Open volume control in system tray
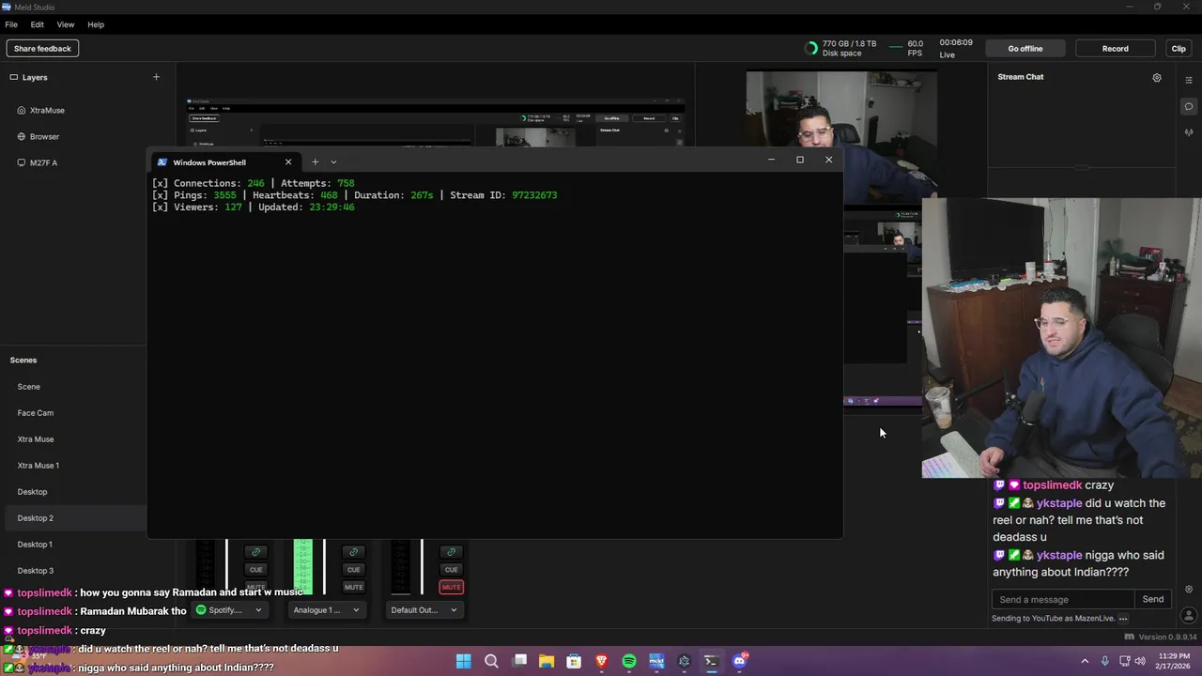The image size is (1202, 676). [1140, 661]
